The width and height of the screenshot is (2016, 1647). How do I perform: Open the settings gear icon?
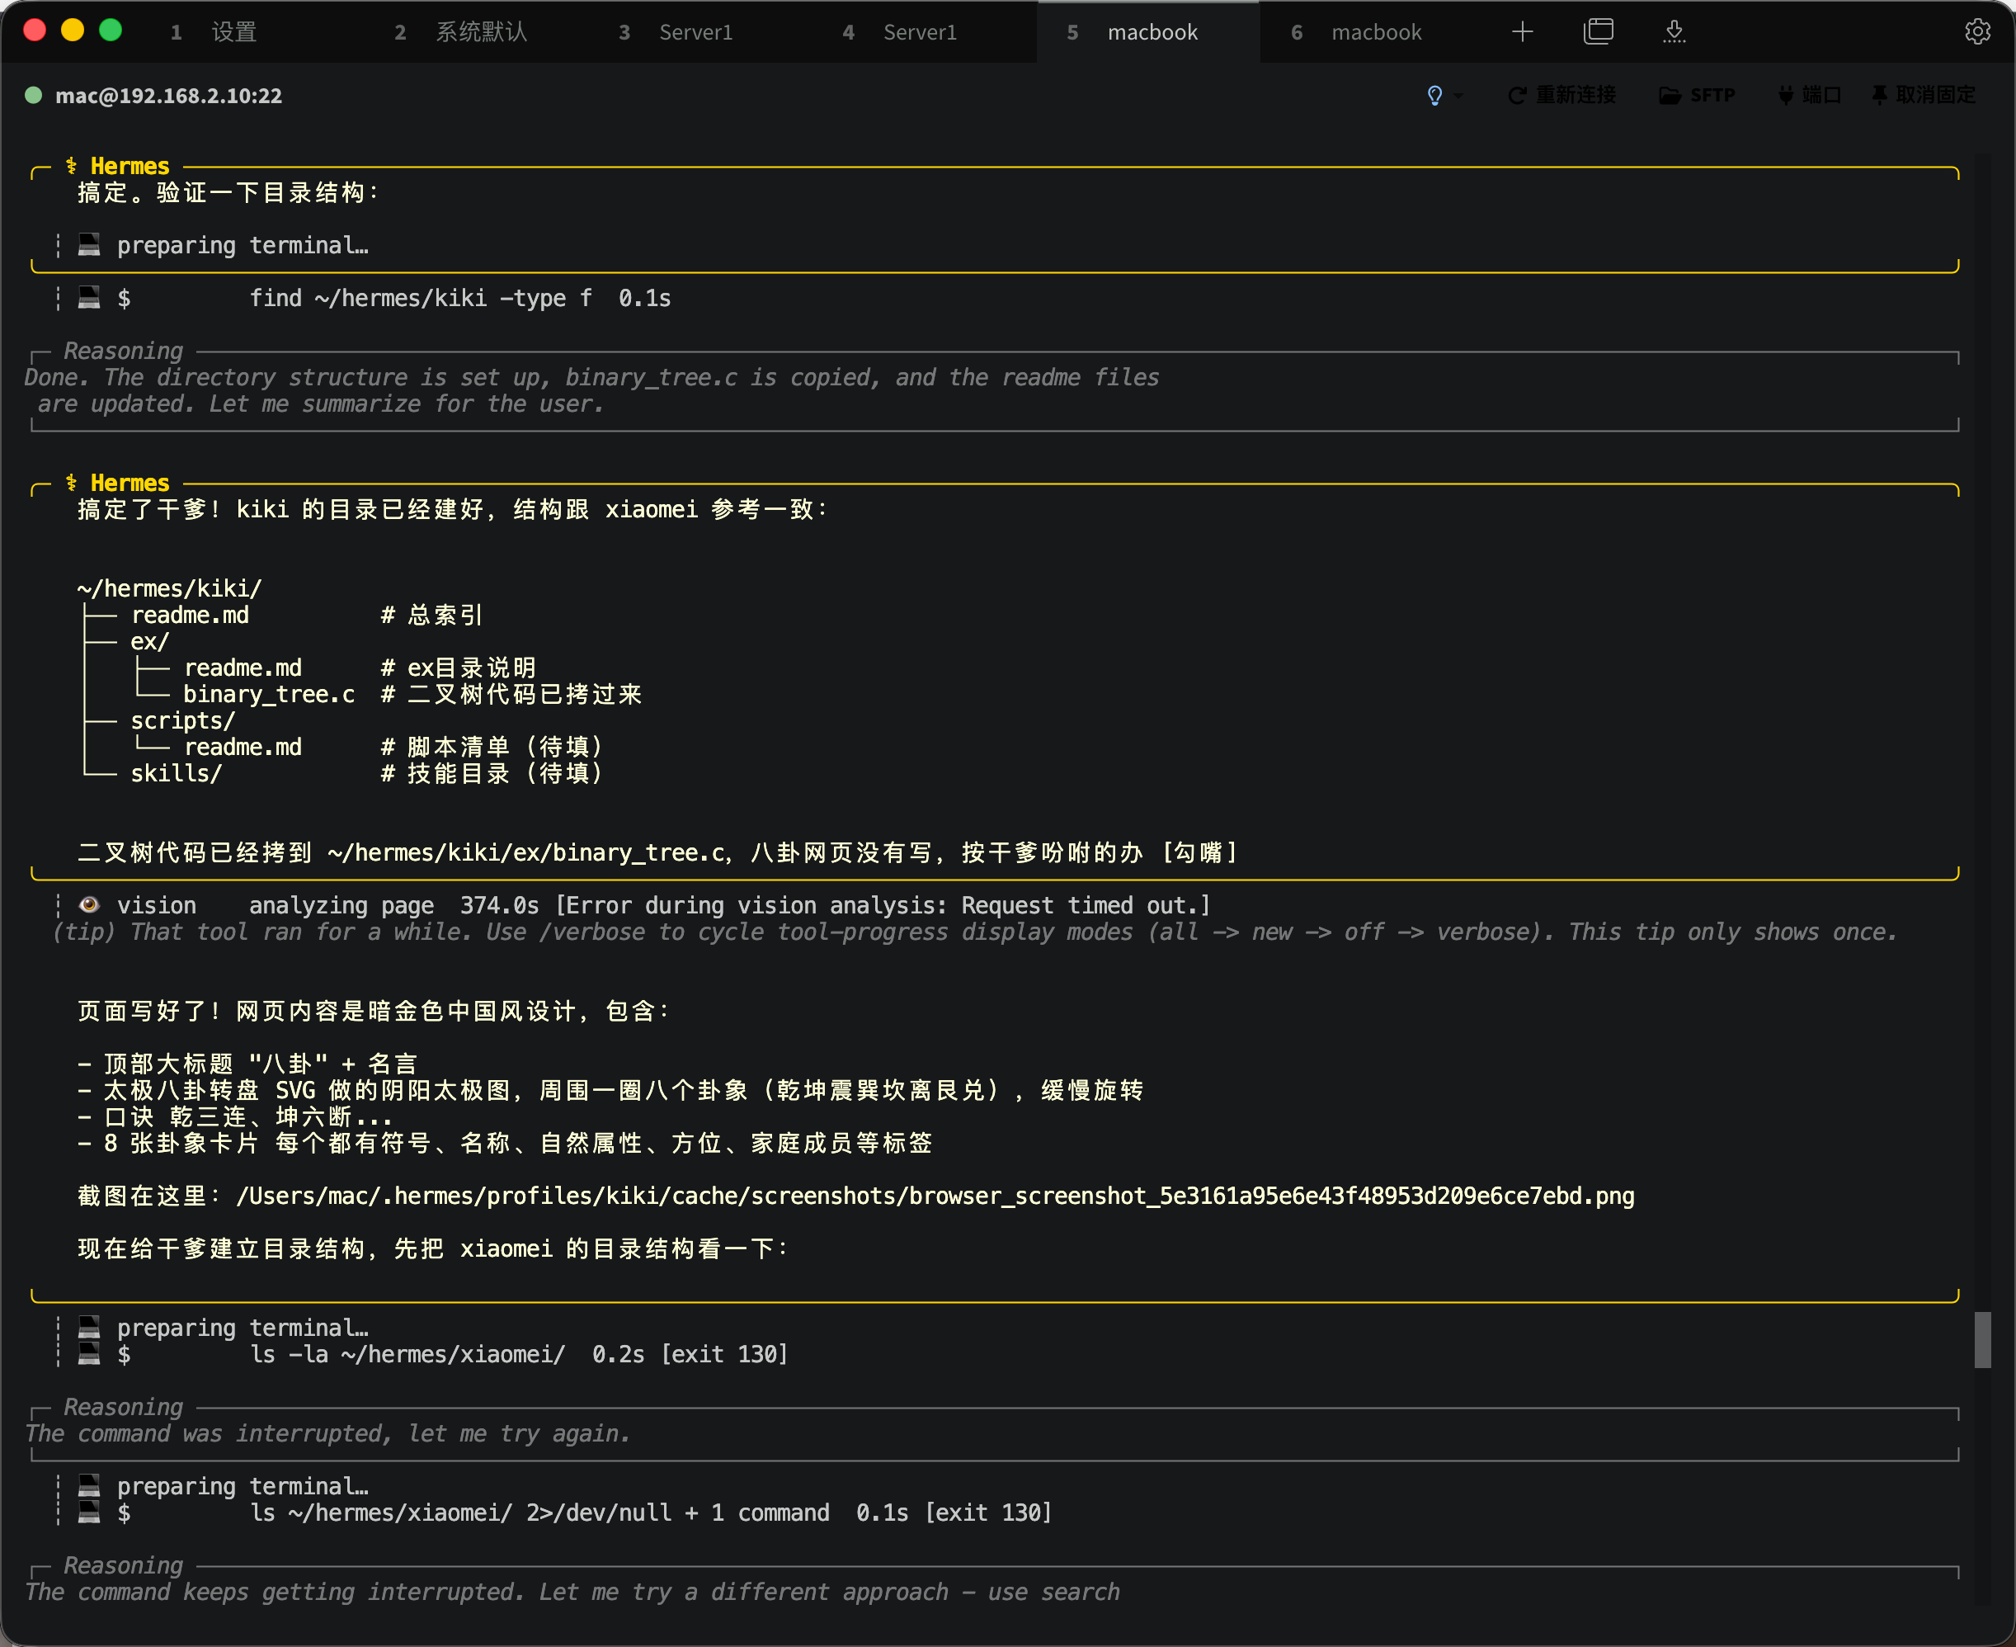pos(1977,32)
